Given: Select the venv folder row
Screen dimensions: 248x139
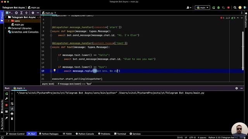Looking at the screenshot, I should 22,21.
